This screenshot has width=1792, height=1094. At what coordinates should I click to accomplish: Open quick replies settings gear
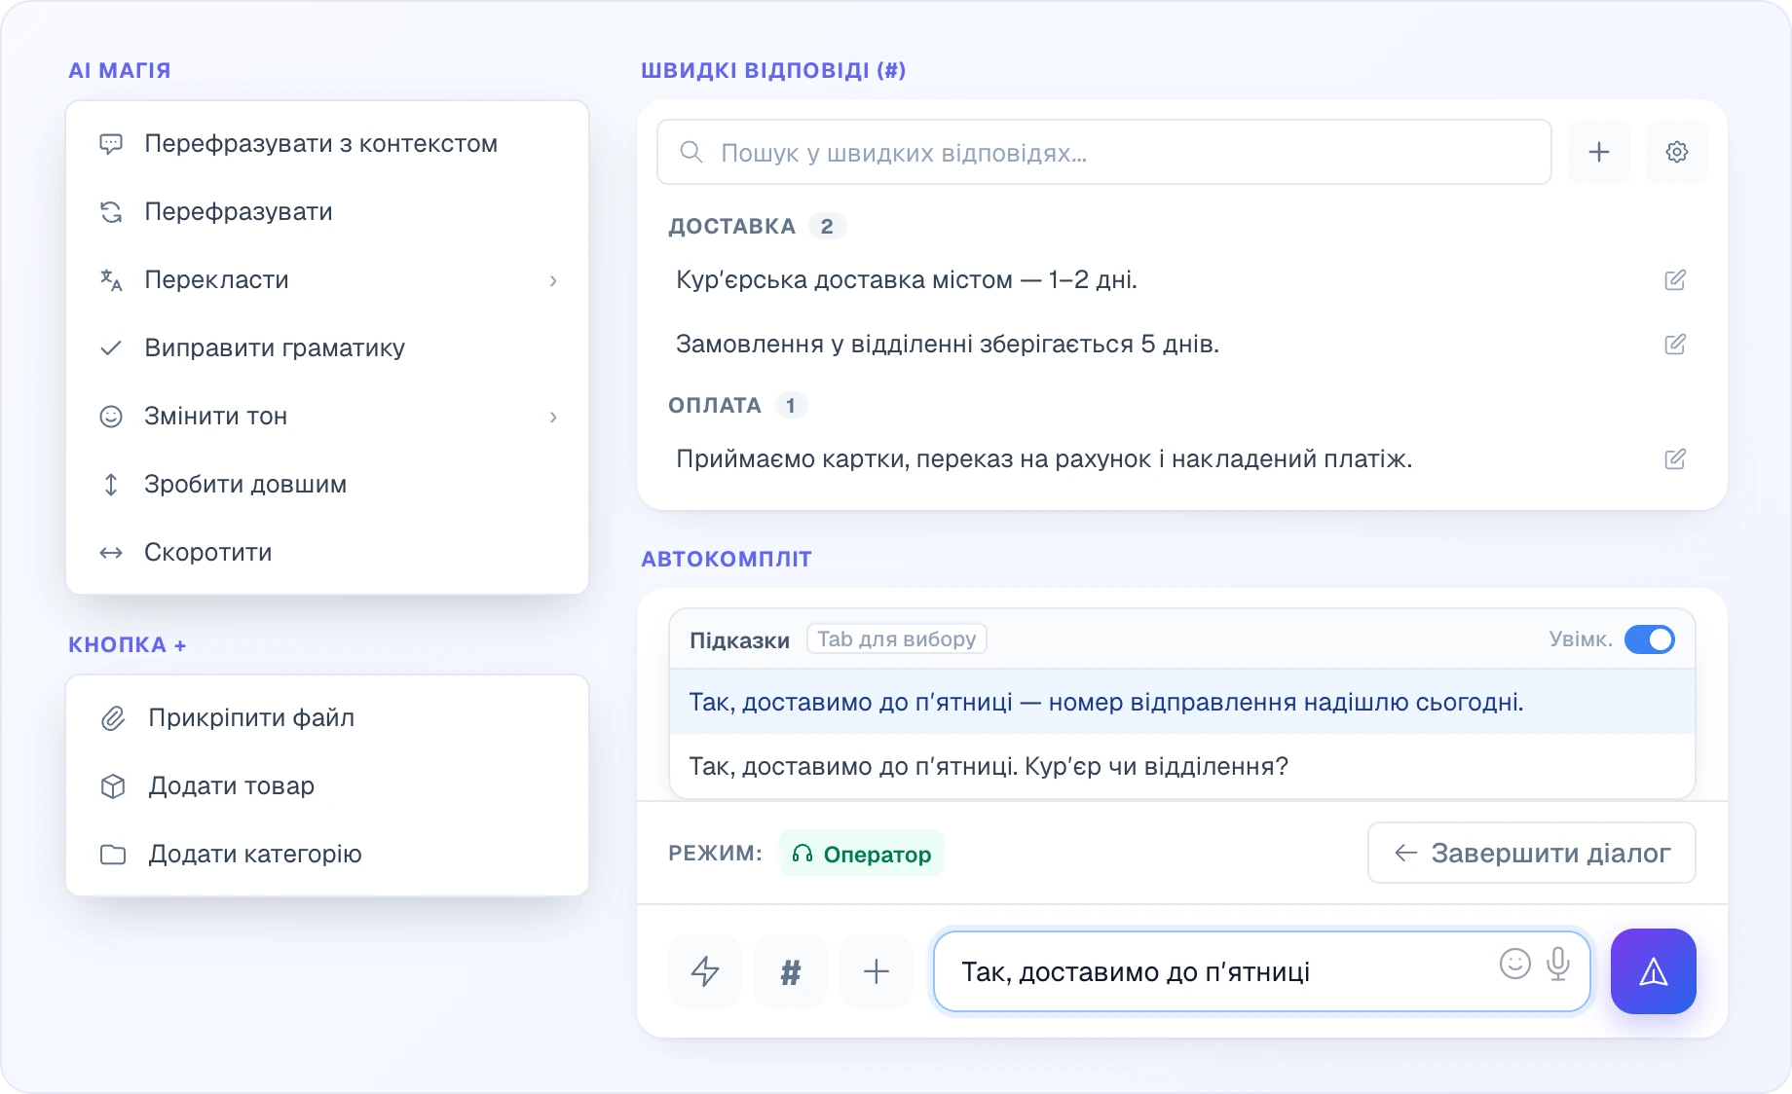point(1677,152)
